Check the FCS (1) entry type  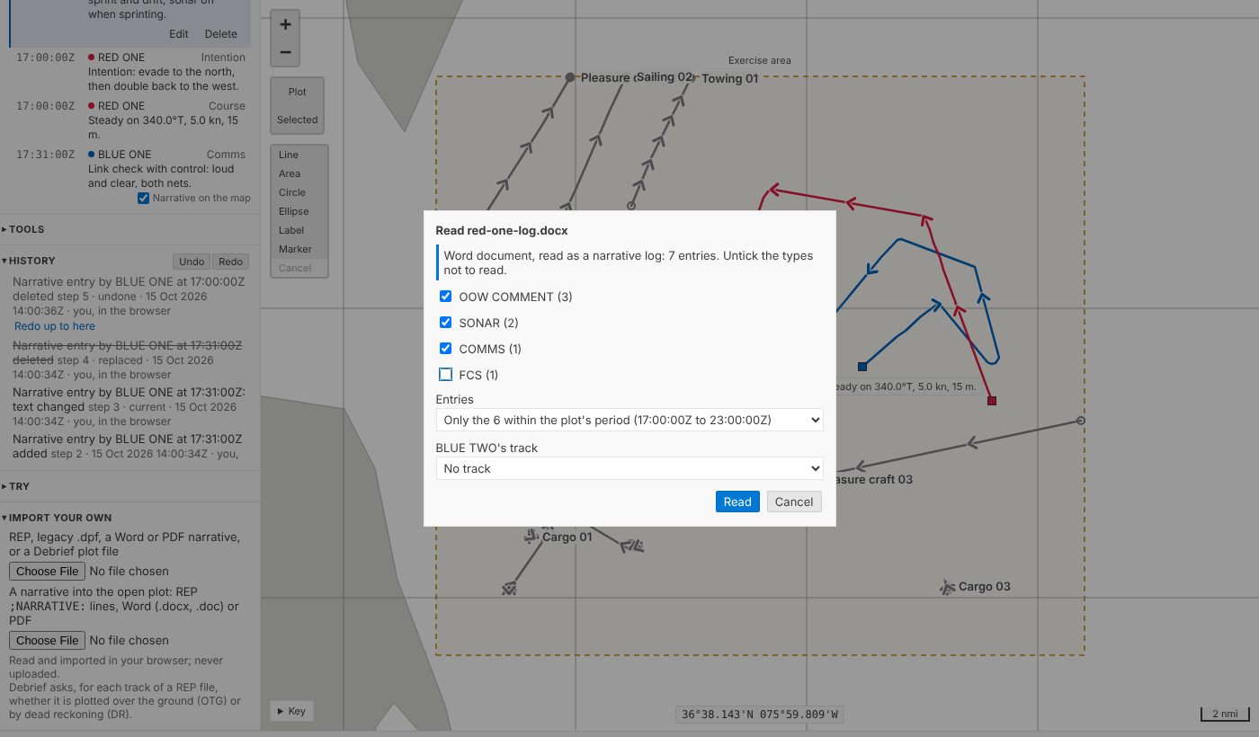[445, 375]
